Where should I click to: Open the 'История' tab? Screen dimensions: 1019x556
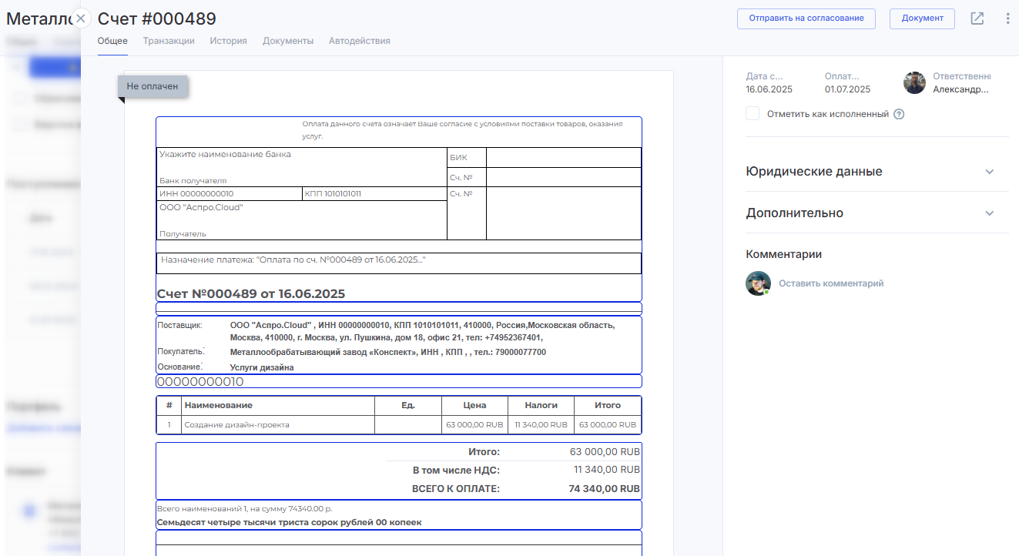coord(228,41)
